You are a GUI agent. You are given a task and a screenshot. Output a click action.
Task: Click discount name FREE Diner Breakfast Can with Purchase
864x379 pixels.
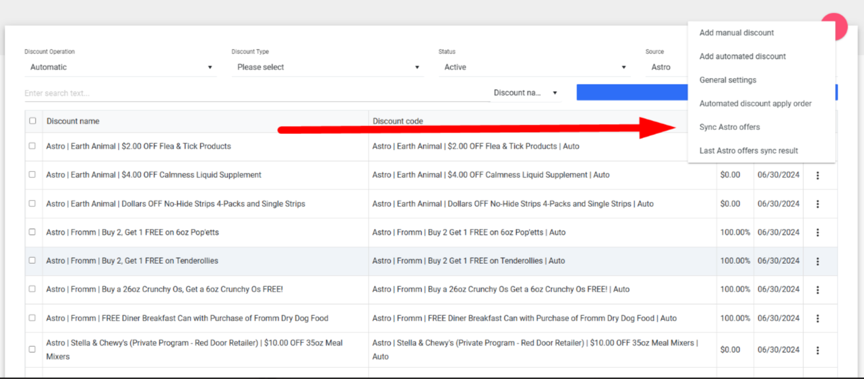pyautogui.click(x=187, y=318)
